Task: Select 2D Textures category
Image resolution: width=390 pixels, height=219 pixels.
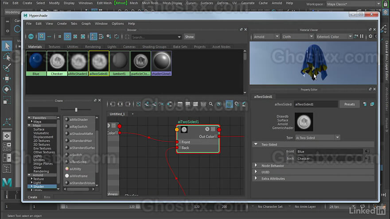Action: [42, 141]
